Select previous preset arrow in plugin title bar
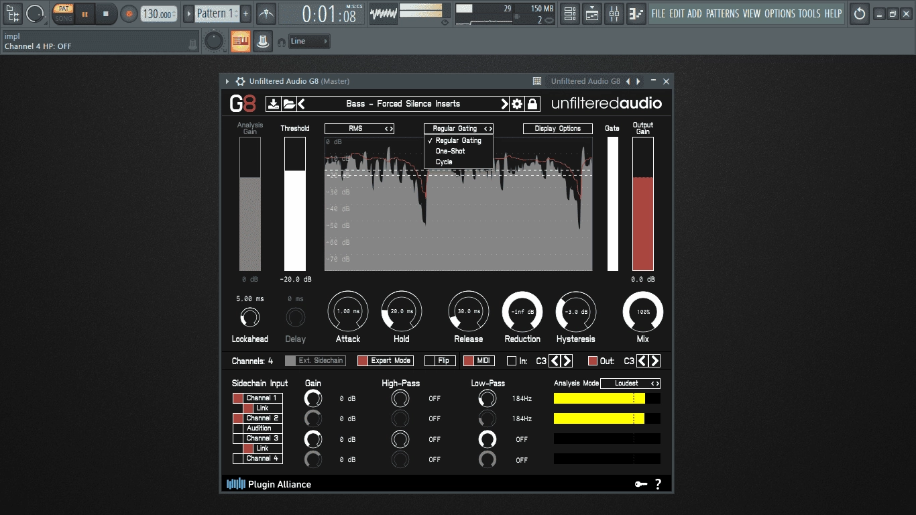Image resolution: width=916 pixels, height=515 pixels. point(628,81)
